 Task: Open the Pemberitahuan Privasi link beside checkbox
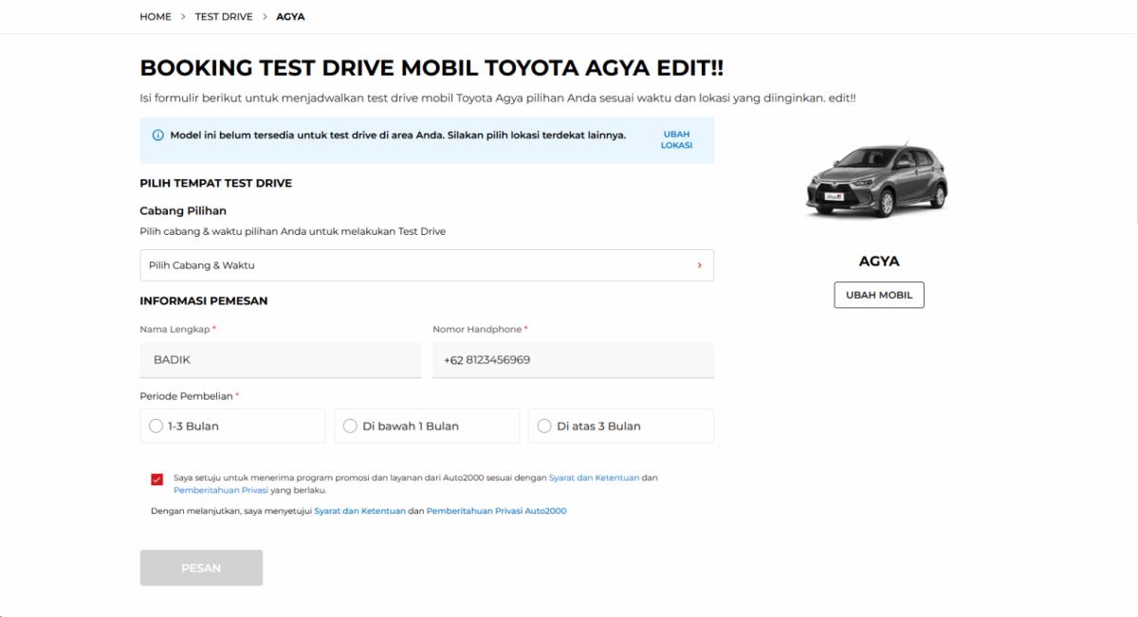221,491
